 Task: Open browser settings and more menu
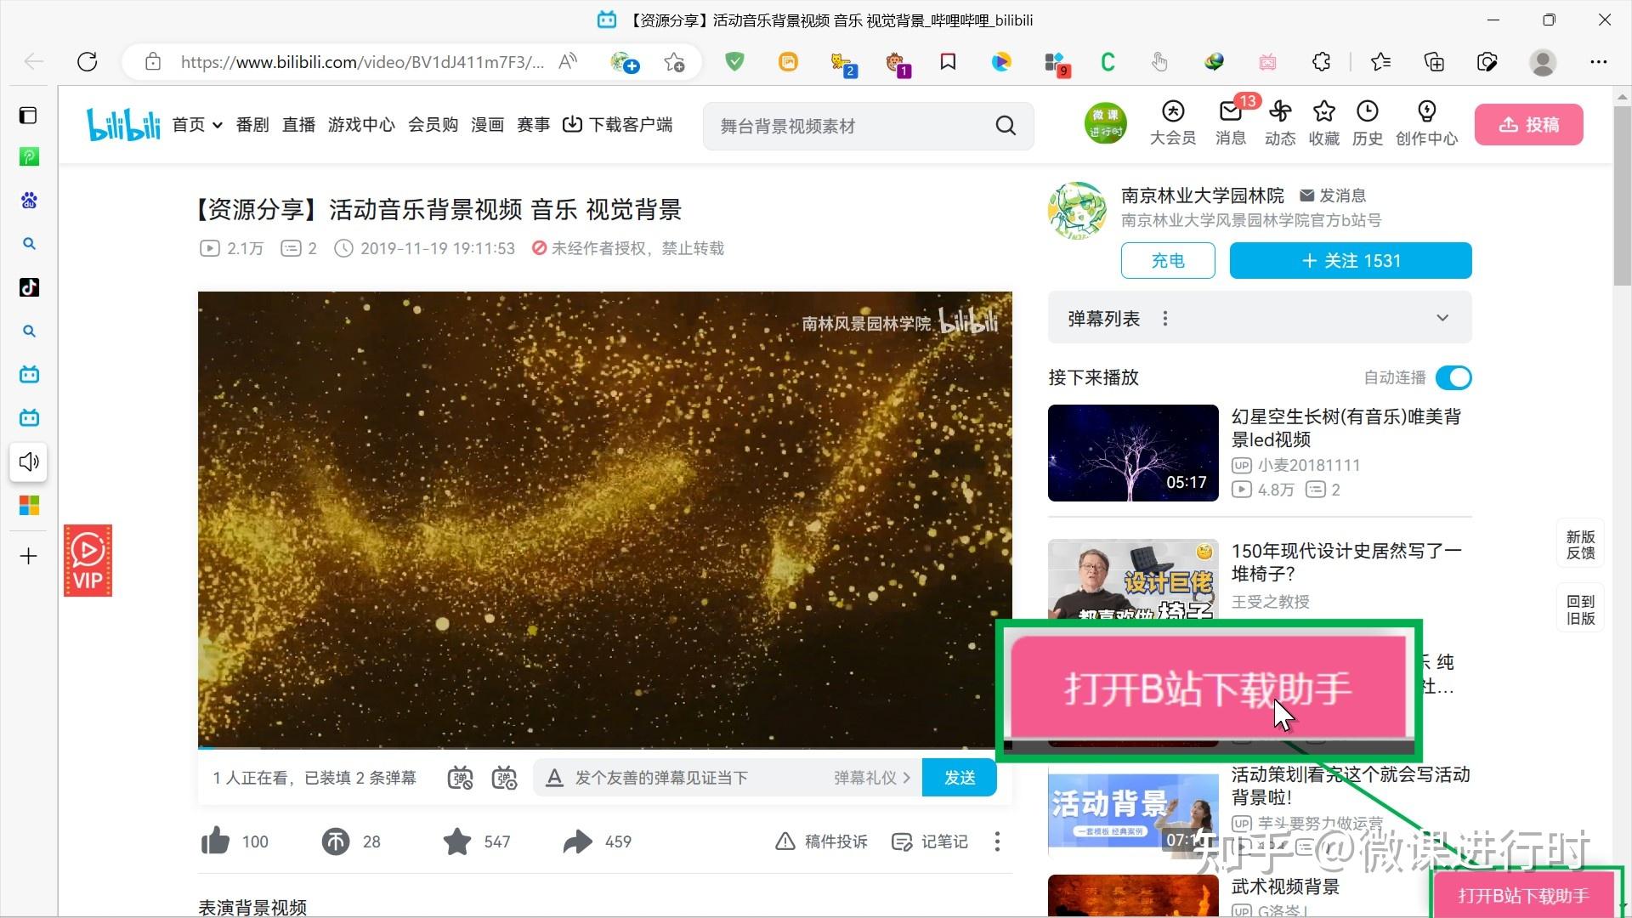1598,61
